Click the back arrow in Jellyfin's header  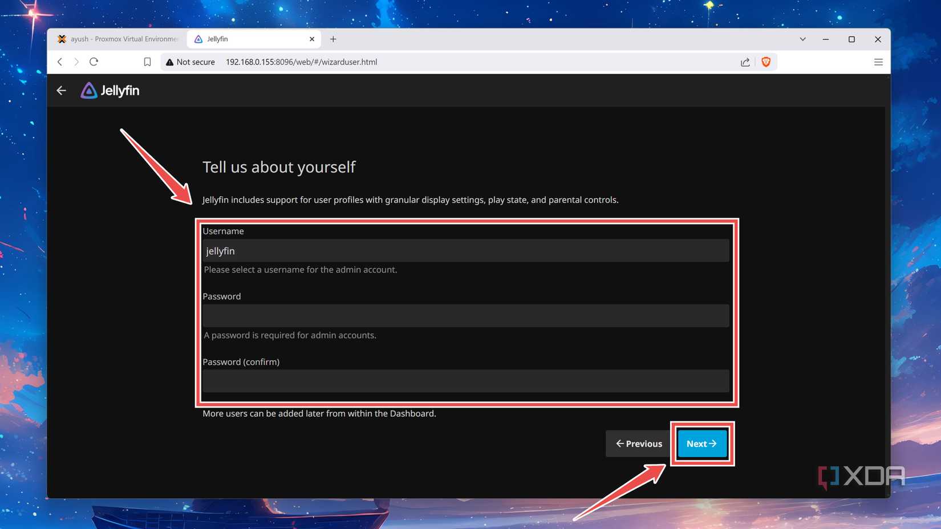(61, 90)
